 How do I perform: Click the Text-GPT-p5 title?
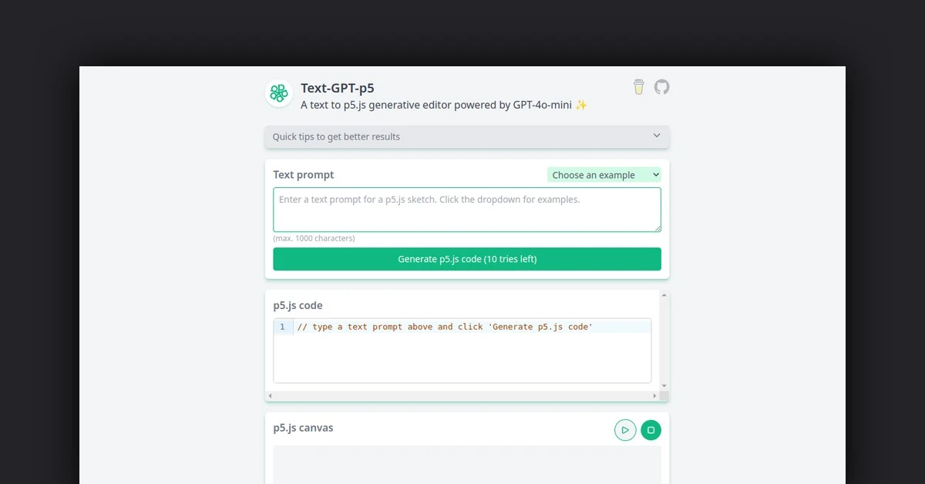(337, 88)
